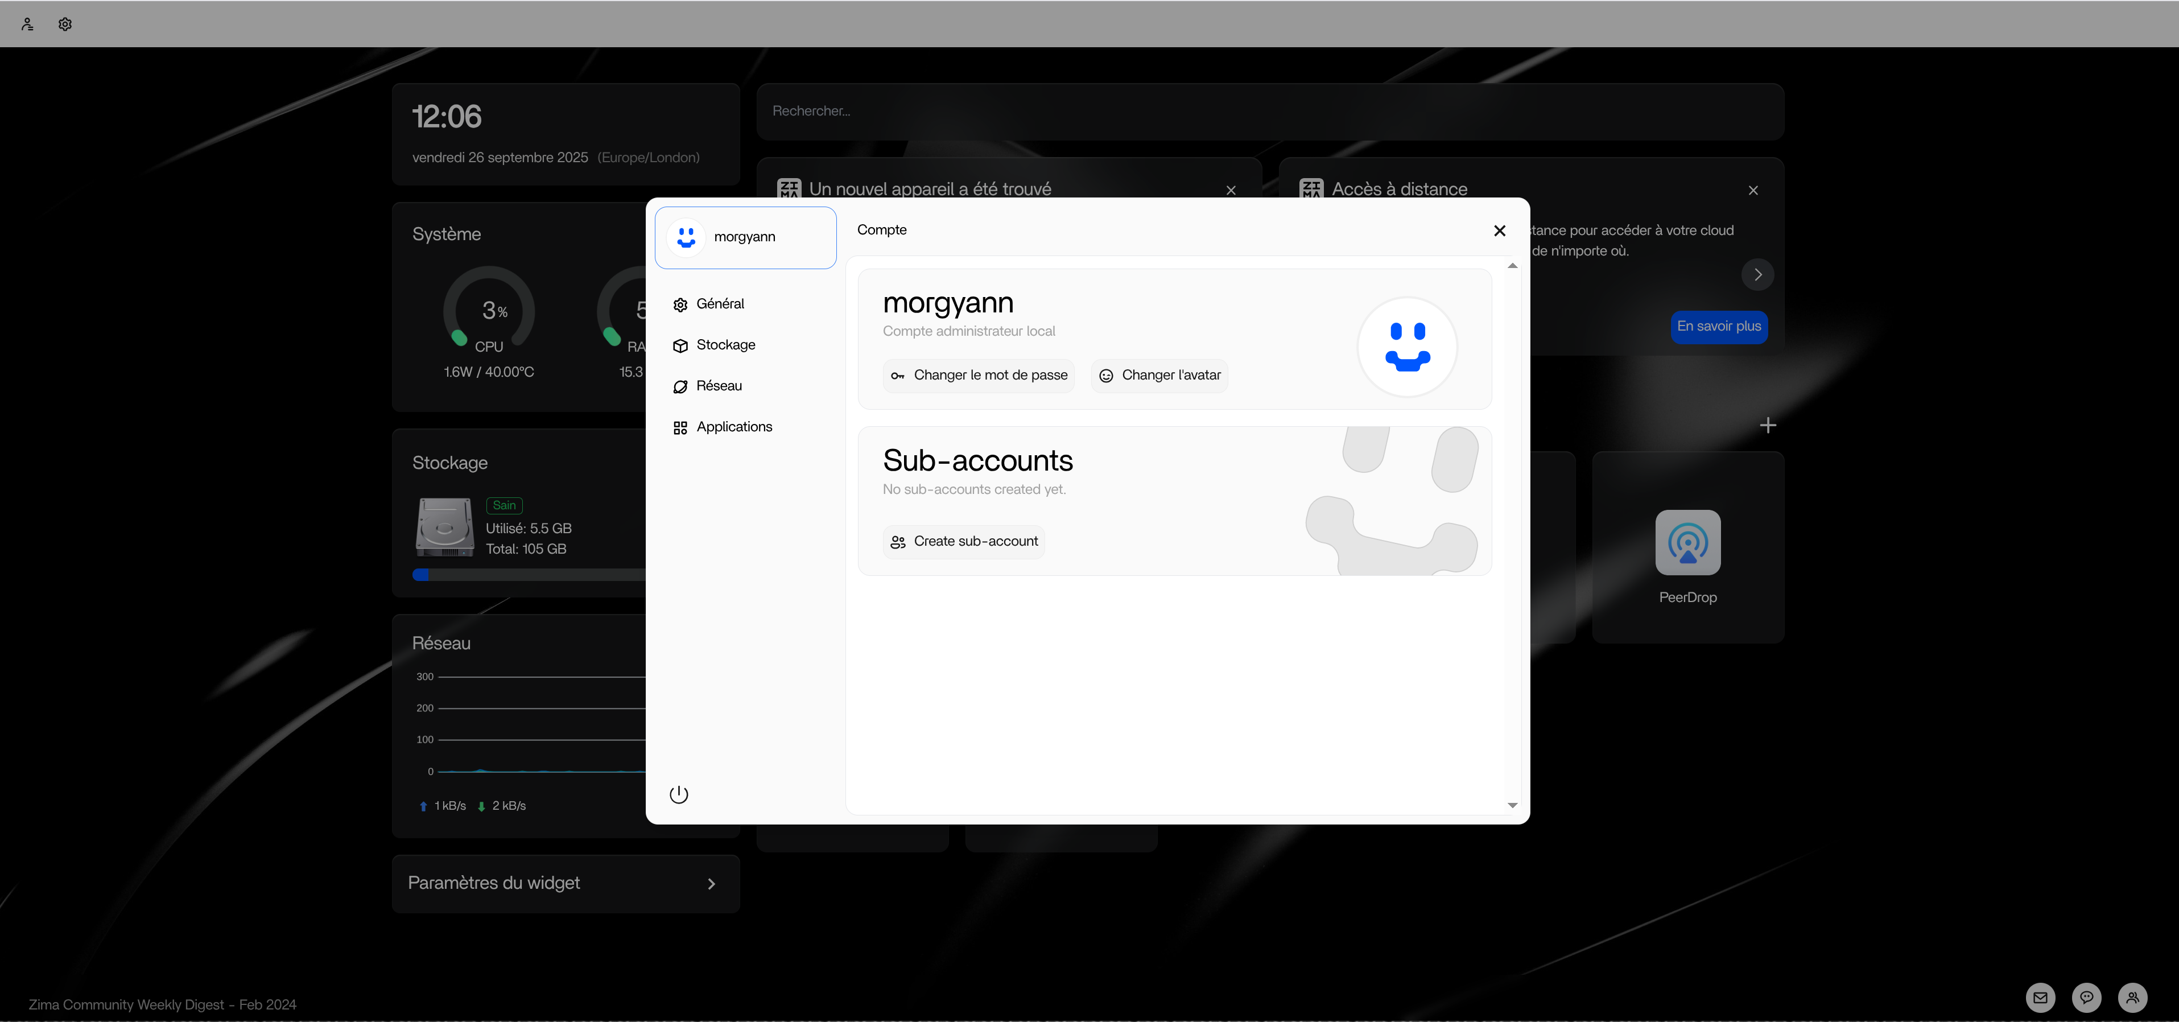
Task: Open the Applications settings tab
Action: (x=733, y=427)
